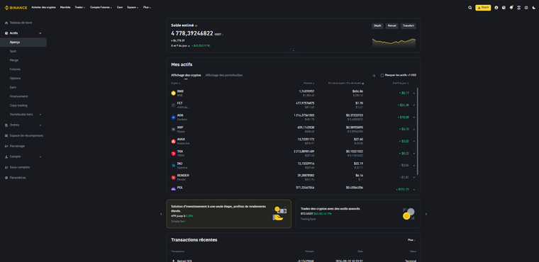
Task: Go to next promo card arrow
Action: [426, 214]
